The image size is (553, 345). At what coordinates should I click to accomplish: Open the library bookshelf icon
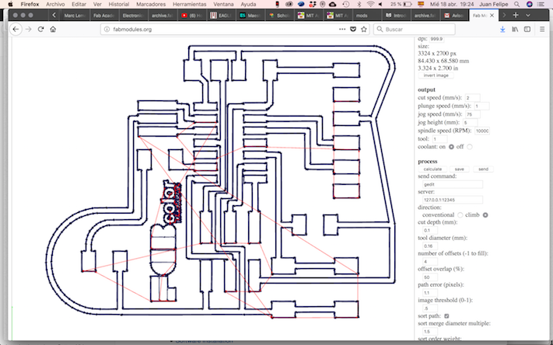point(514,30)
